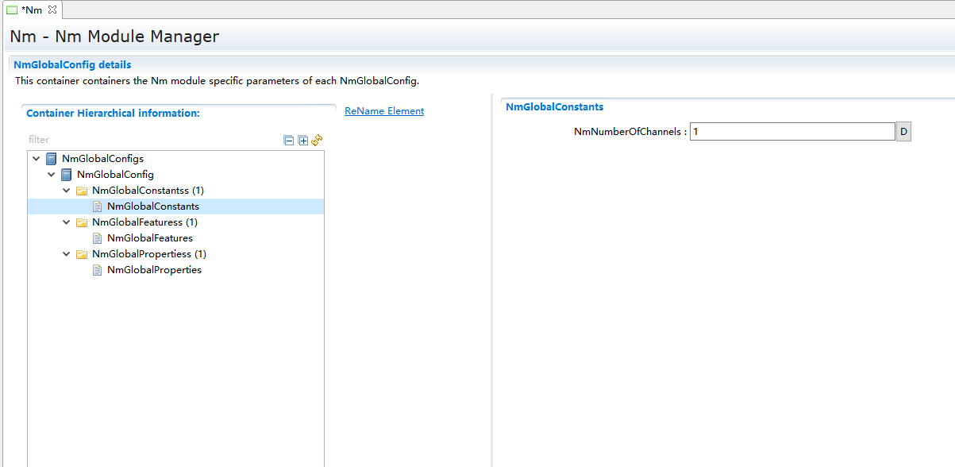955x467 pixels.
Task: Click the NmGlobalConstantss folder icon
Action: pyautogui.click(x=82, y=191)
